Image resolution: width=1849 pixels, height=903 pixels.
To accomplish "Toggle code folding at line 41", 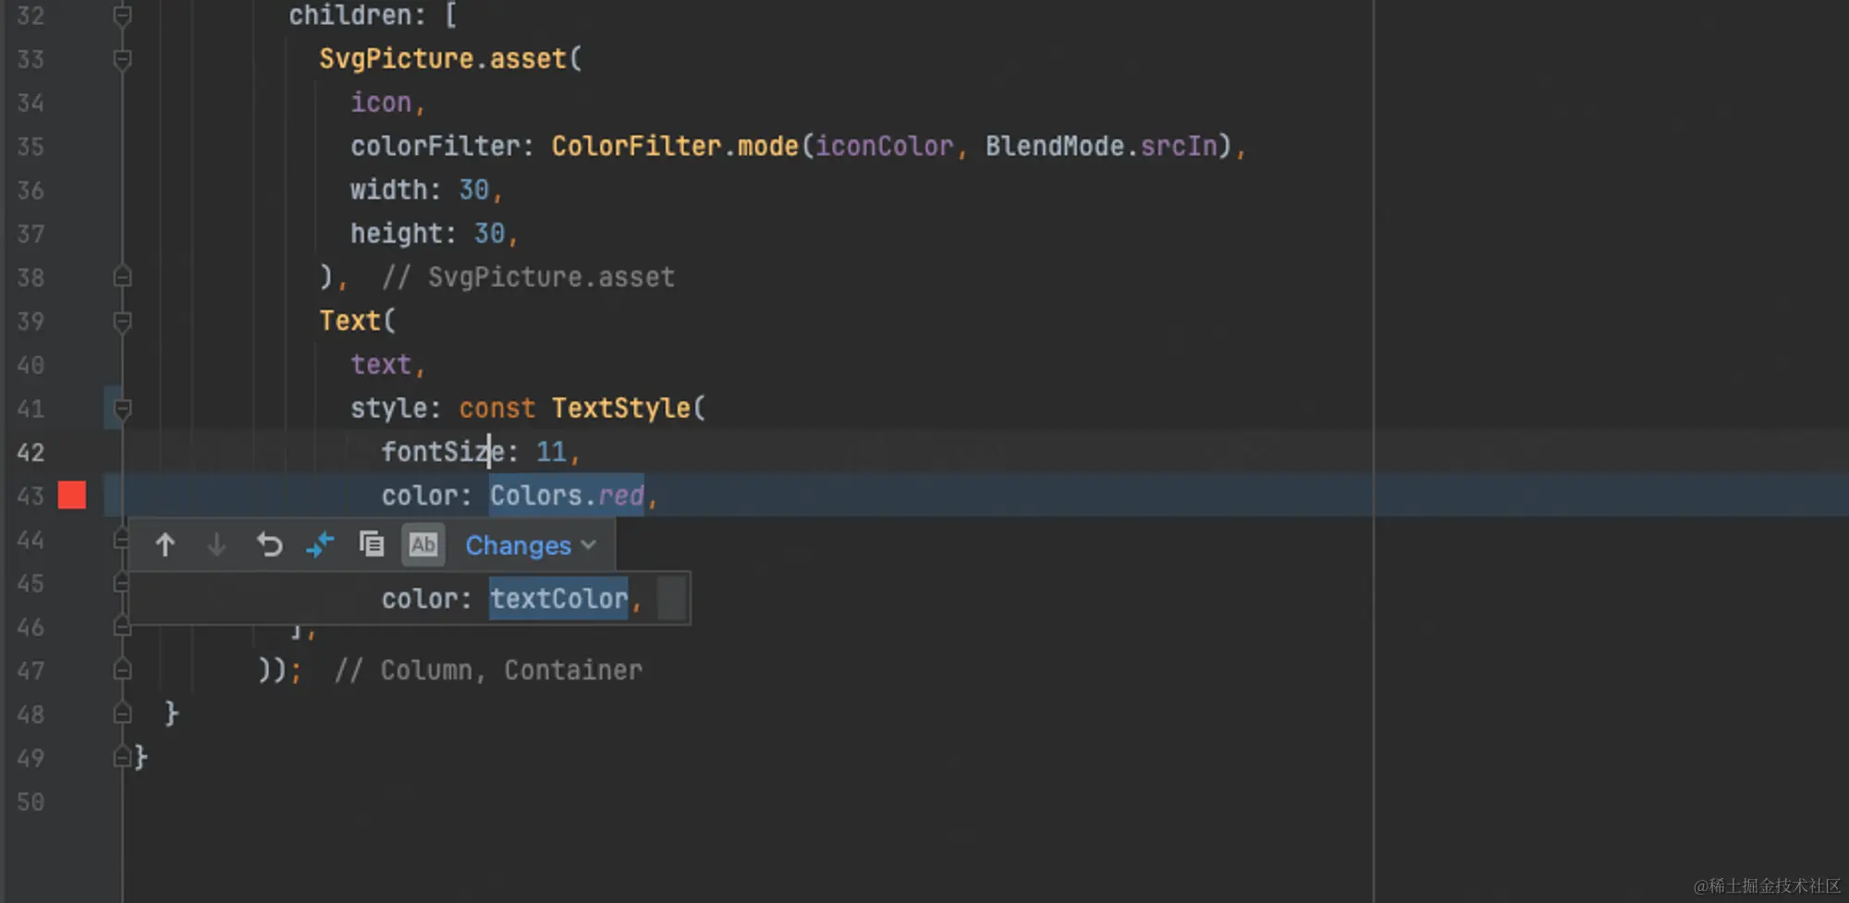I will pyautogui.click(x=121, y=408).
